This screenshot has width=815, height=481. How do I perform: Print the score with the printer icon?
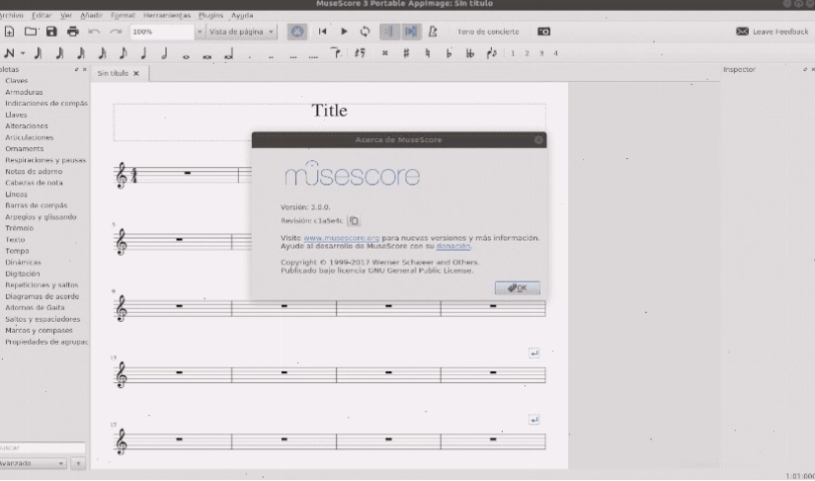(73, 32)
